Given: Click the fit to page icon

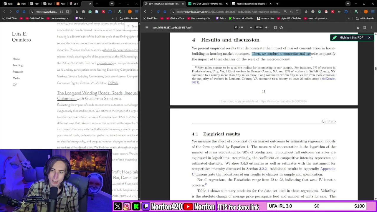Looking at the screenshot, I should coord(275,27).
